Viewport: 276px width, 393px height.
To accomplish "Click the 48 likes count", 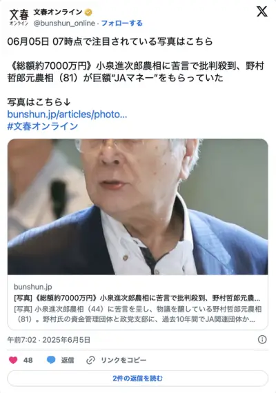I will tap(28, 360).
